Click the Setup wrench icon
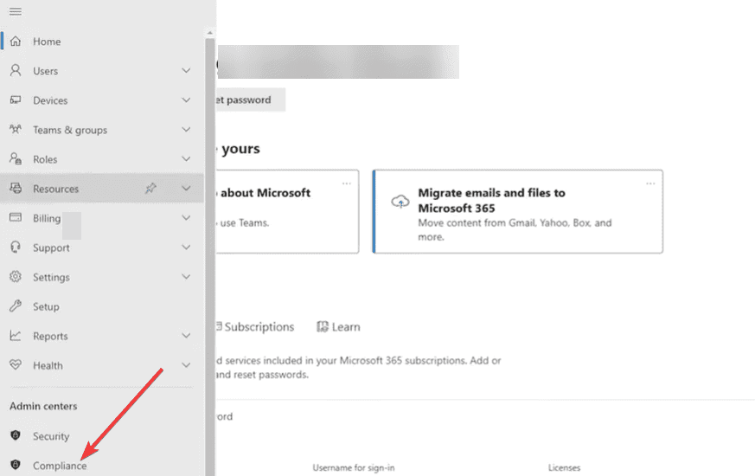This screenshot has height=476, width=755. click(x=16, y=306)
